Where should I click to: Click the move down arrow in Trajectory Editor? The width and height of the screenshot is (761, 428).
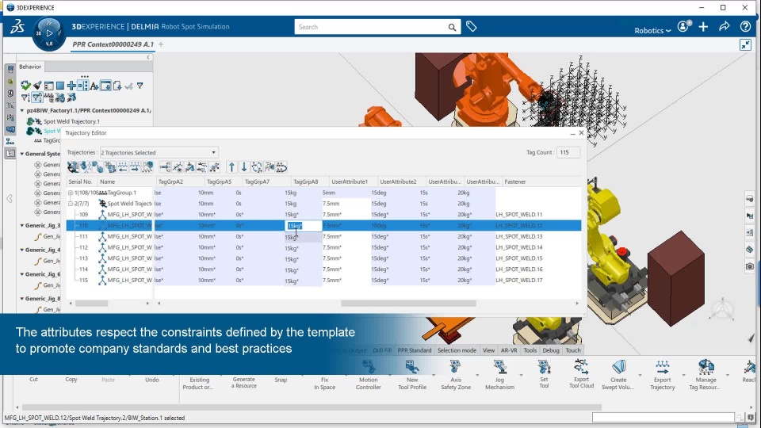(244, 167)
